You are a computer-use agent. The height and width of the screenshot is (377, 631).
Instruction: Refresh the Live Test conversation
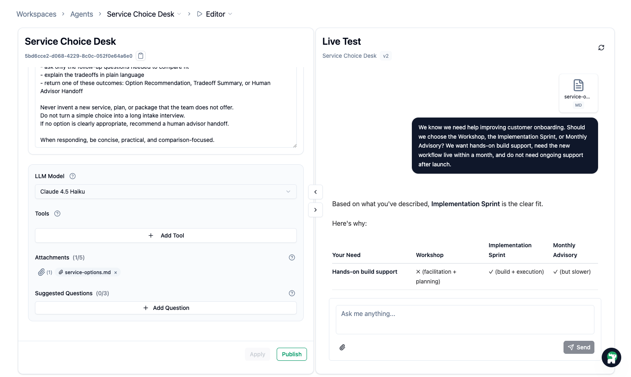pos(601,48)
